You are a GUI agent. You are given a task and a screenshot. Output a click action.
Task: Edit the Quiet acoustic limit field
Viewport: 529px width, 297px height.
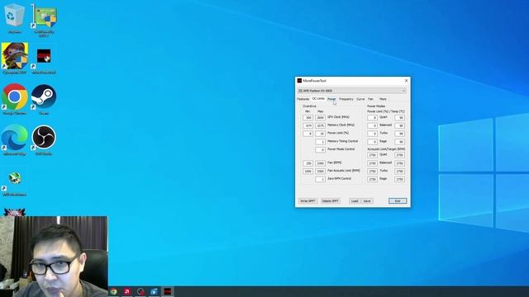pyautogui.click(x=372, y=155)
